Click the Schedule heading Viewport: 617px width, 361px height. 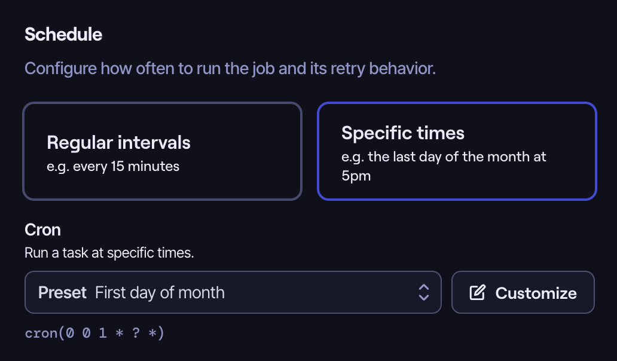[63, 34]
